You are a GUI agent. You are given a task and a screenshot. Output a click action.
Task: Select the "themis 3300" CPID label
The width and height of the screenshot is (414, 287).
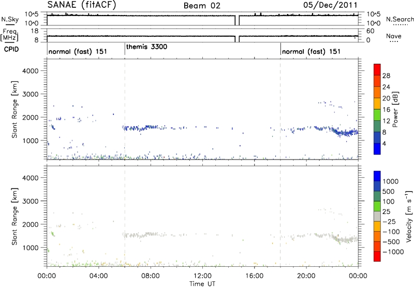tap(147, 47)
